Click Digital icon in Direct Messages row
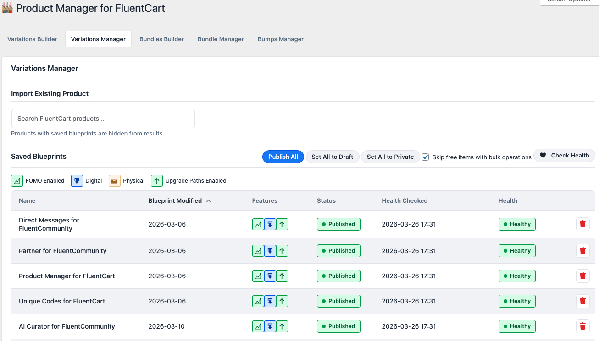 pos(270,224)
